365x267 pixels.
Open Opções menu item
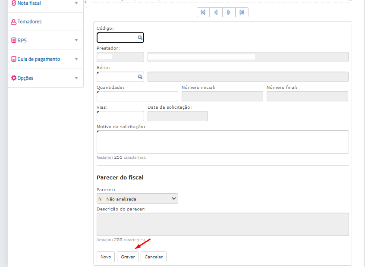coord(25,78)
